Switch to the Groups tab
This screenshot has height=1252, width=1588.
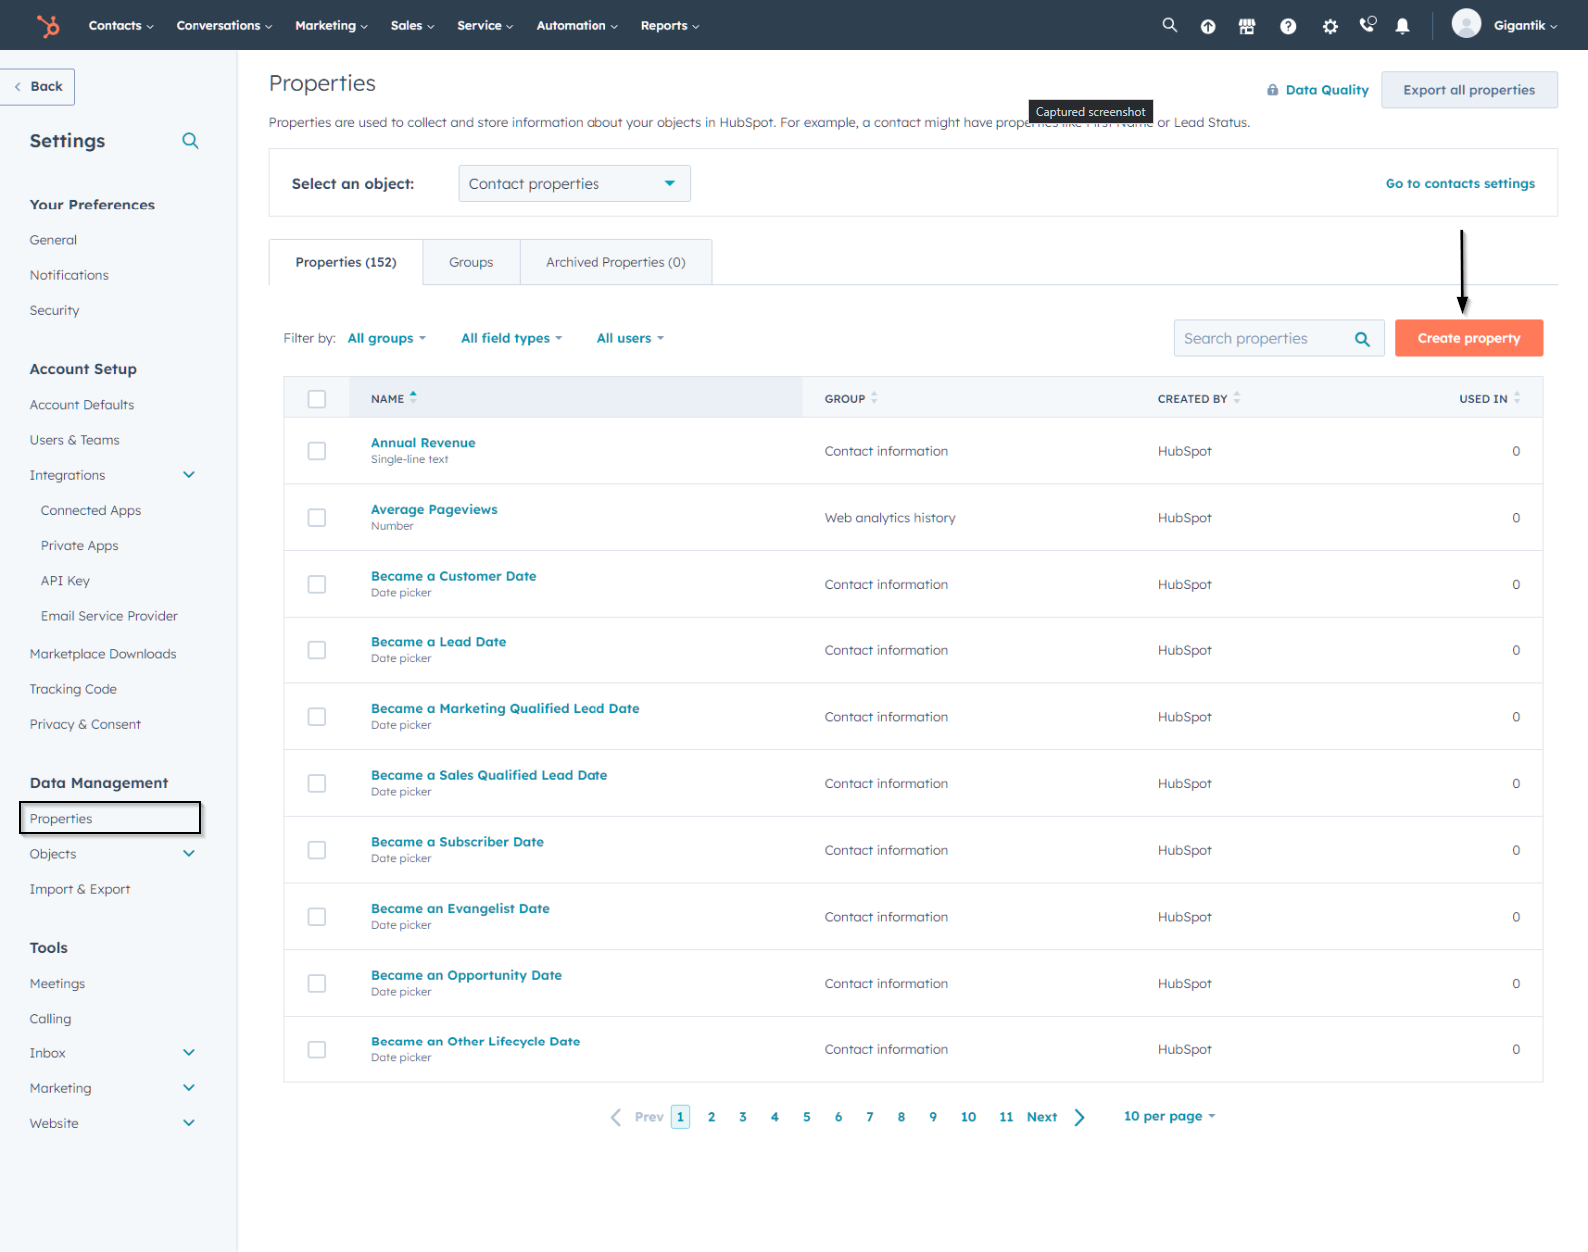pos(471,262)
